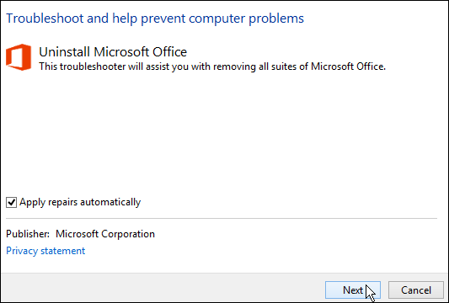Dismiss the troubleshooter using Cancel
Image resolution: width=449 pixels, height=303 pixels.
pos(416,290)
